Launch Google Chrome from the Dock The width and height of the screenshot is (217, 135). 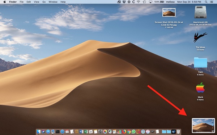pos(129,132)
